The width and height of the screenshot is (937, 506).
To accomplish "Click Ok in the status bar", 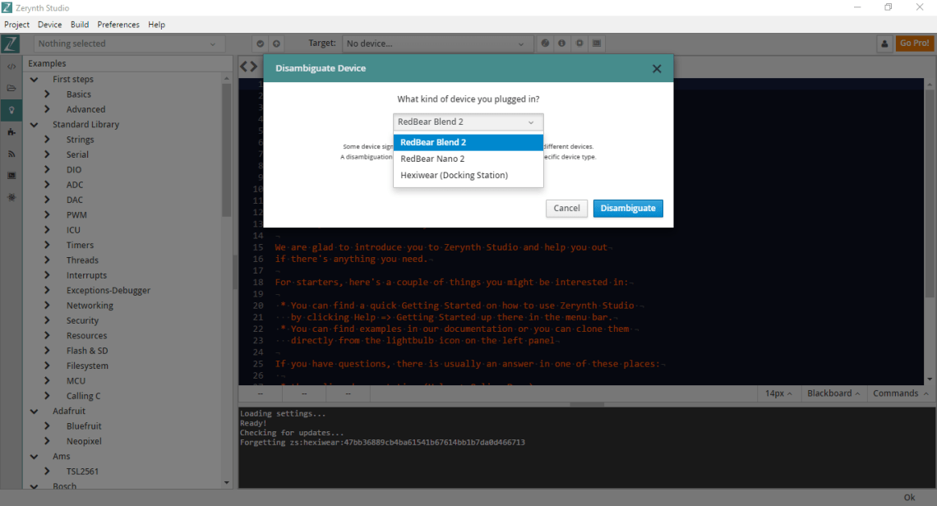I will coord(909,498).
